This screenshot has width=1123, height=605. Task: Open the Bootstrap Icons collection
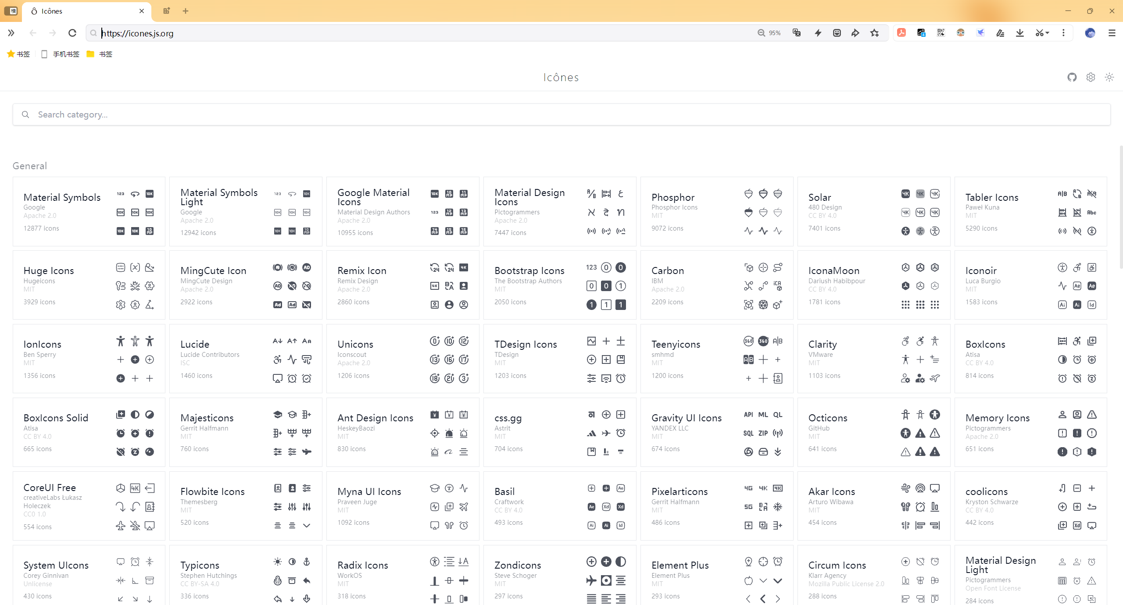(x=560, y=285)
